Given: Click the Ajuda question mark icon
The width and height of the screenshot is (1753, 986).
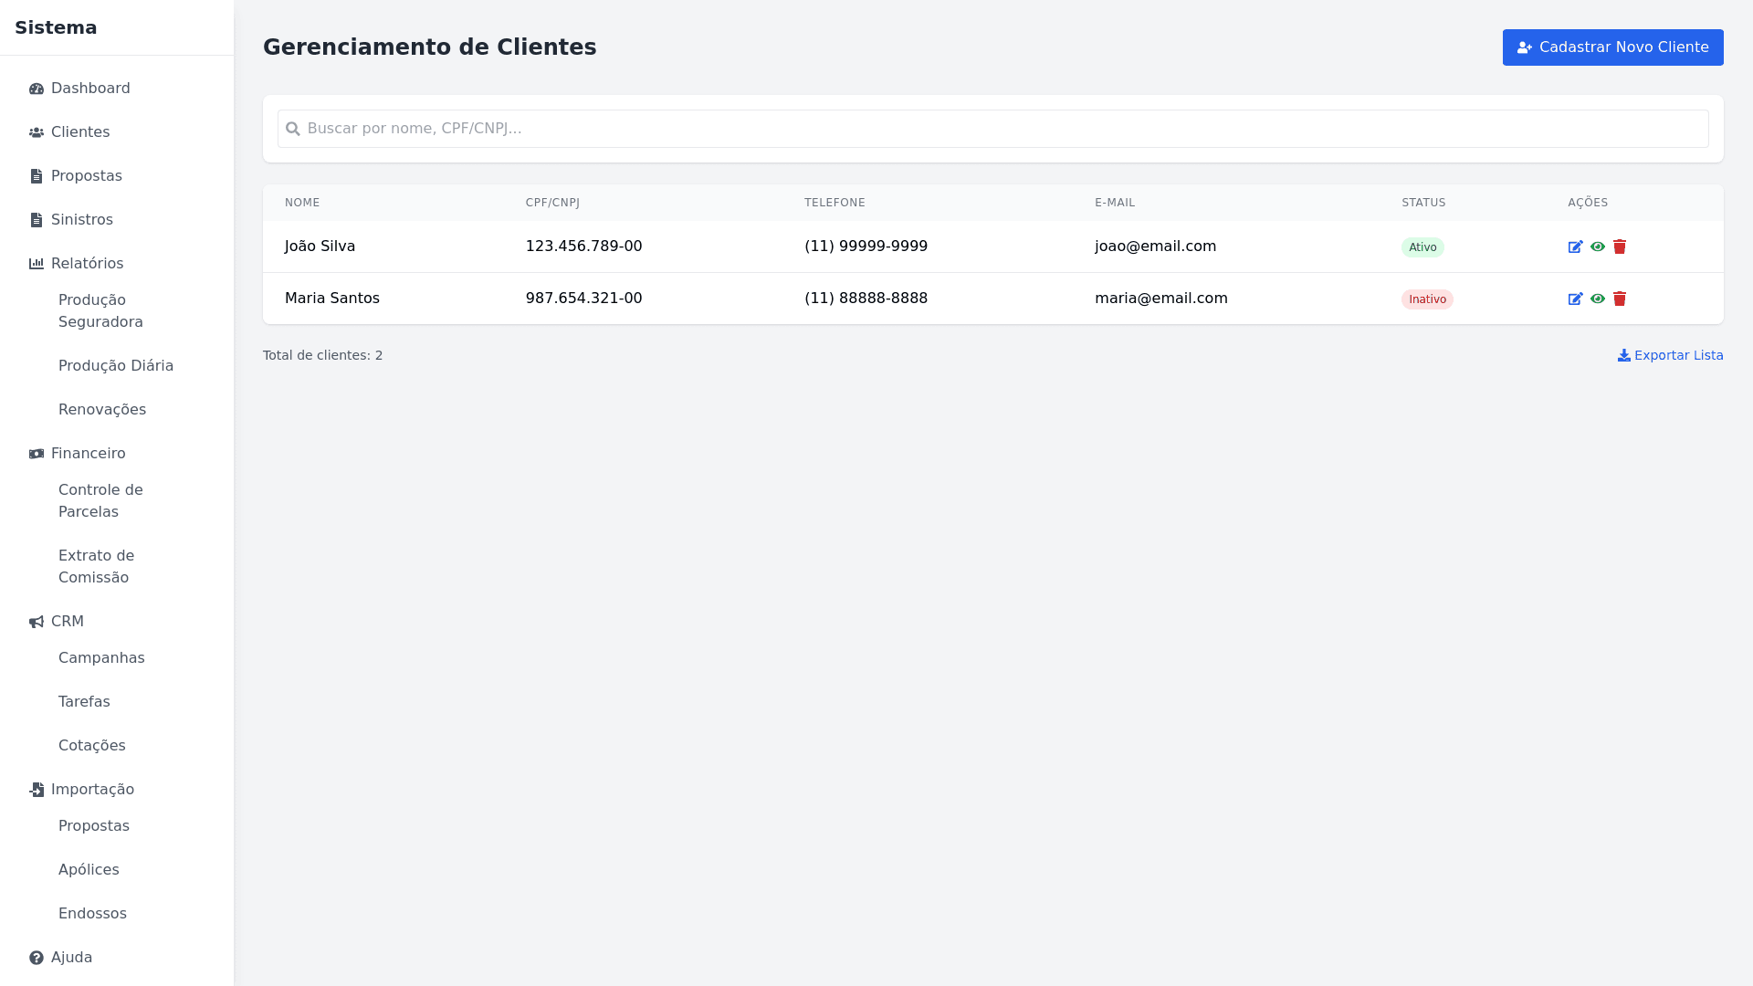Looking at the screenshot, I should coord(36,957).
